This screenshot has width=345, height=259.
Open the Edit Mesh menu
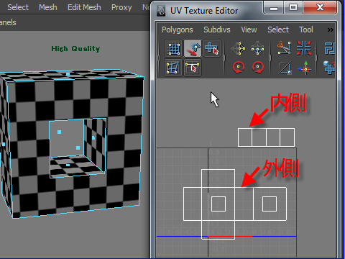click(x=84, y=7)
